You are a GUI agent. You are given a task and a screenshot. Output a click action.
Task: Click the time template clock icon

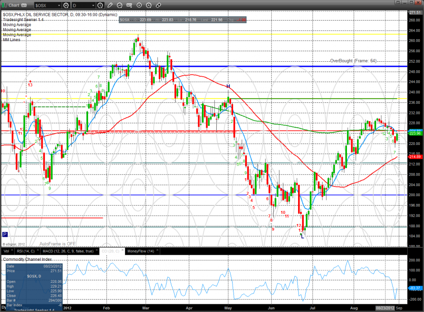100,5
